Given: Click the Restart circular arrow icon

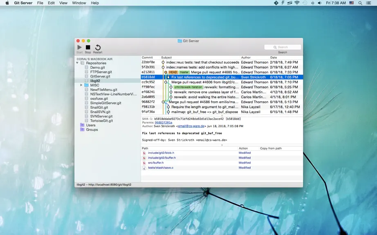Looking at the screenshot, I should click(x=98, y=47).
